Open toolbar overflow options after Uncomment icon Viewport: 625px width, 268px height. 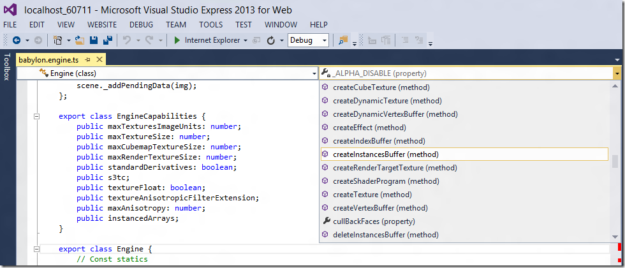[x=430, y=43]
